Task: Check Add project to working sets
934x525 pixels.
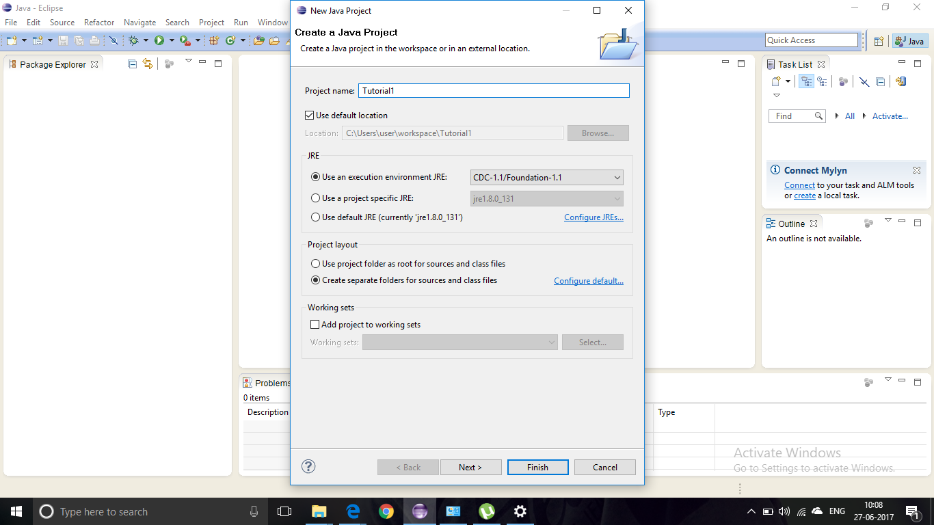Action: tap(315, 325)
